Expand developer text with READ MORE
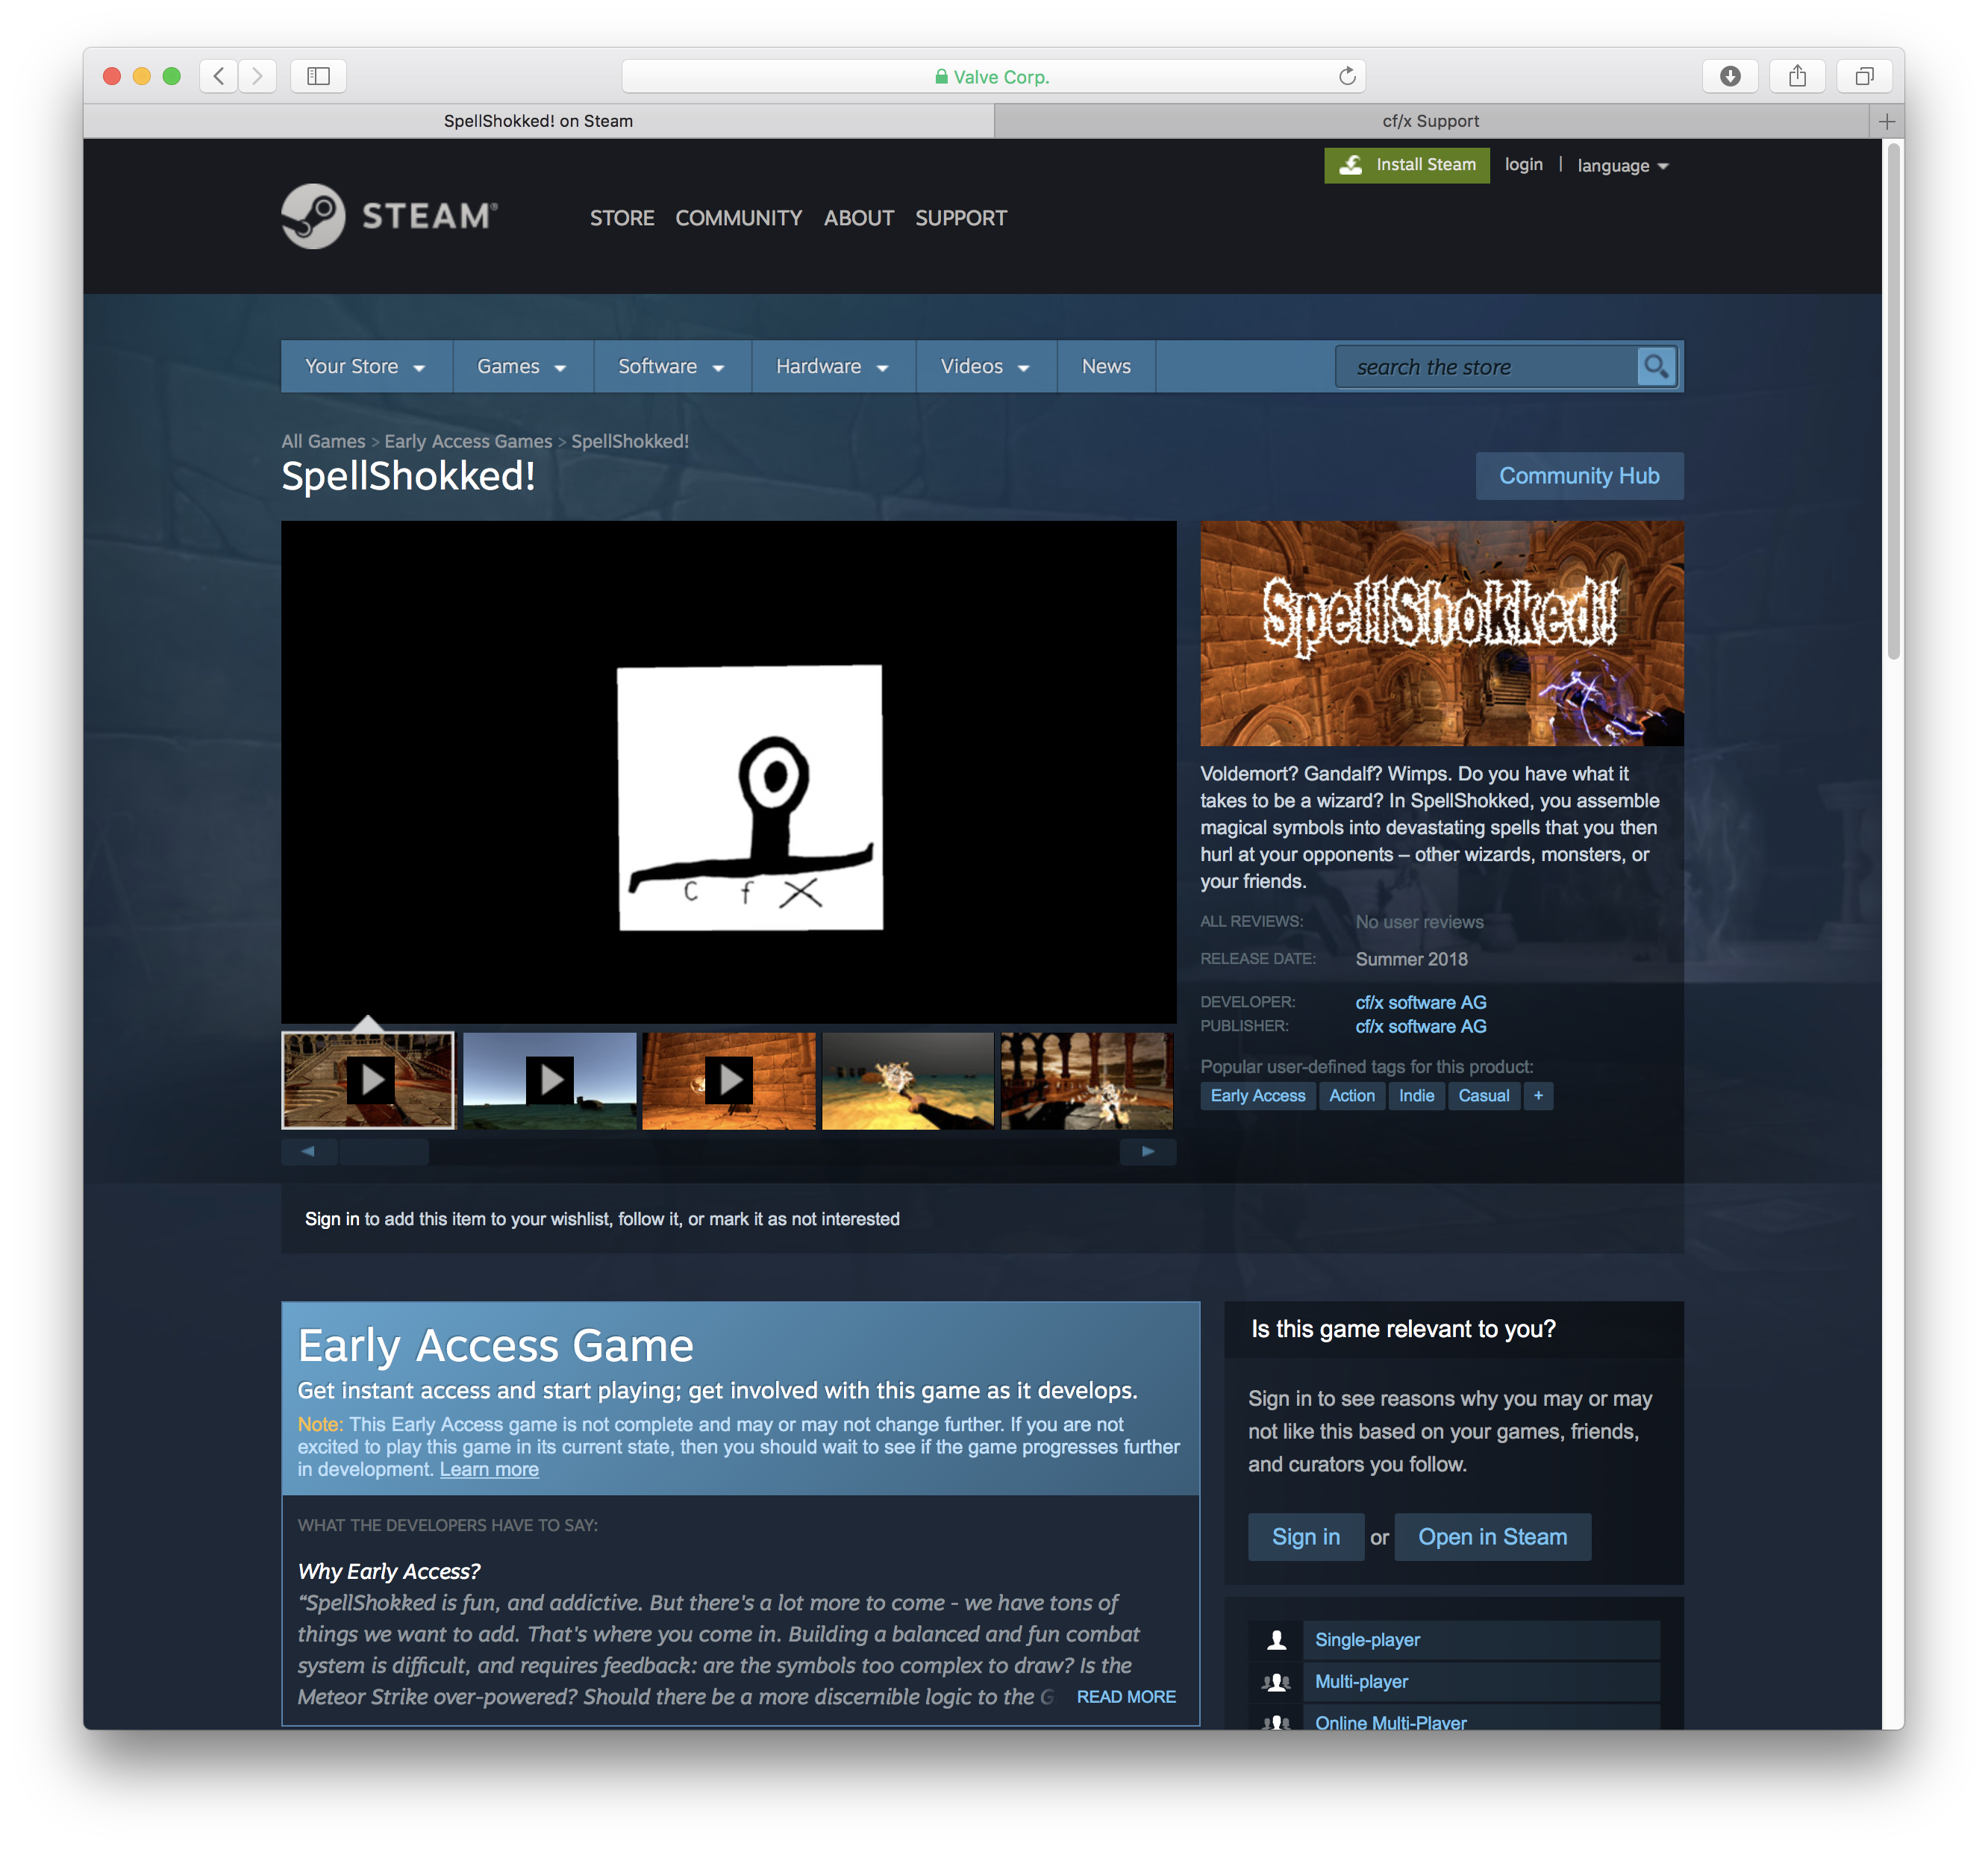 point(1126,1697)
